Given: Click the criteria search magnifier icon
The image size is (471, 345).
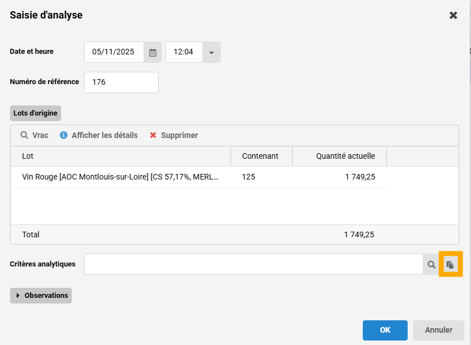Looking at the screenshot, I should pos(432,264).
